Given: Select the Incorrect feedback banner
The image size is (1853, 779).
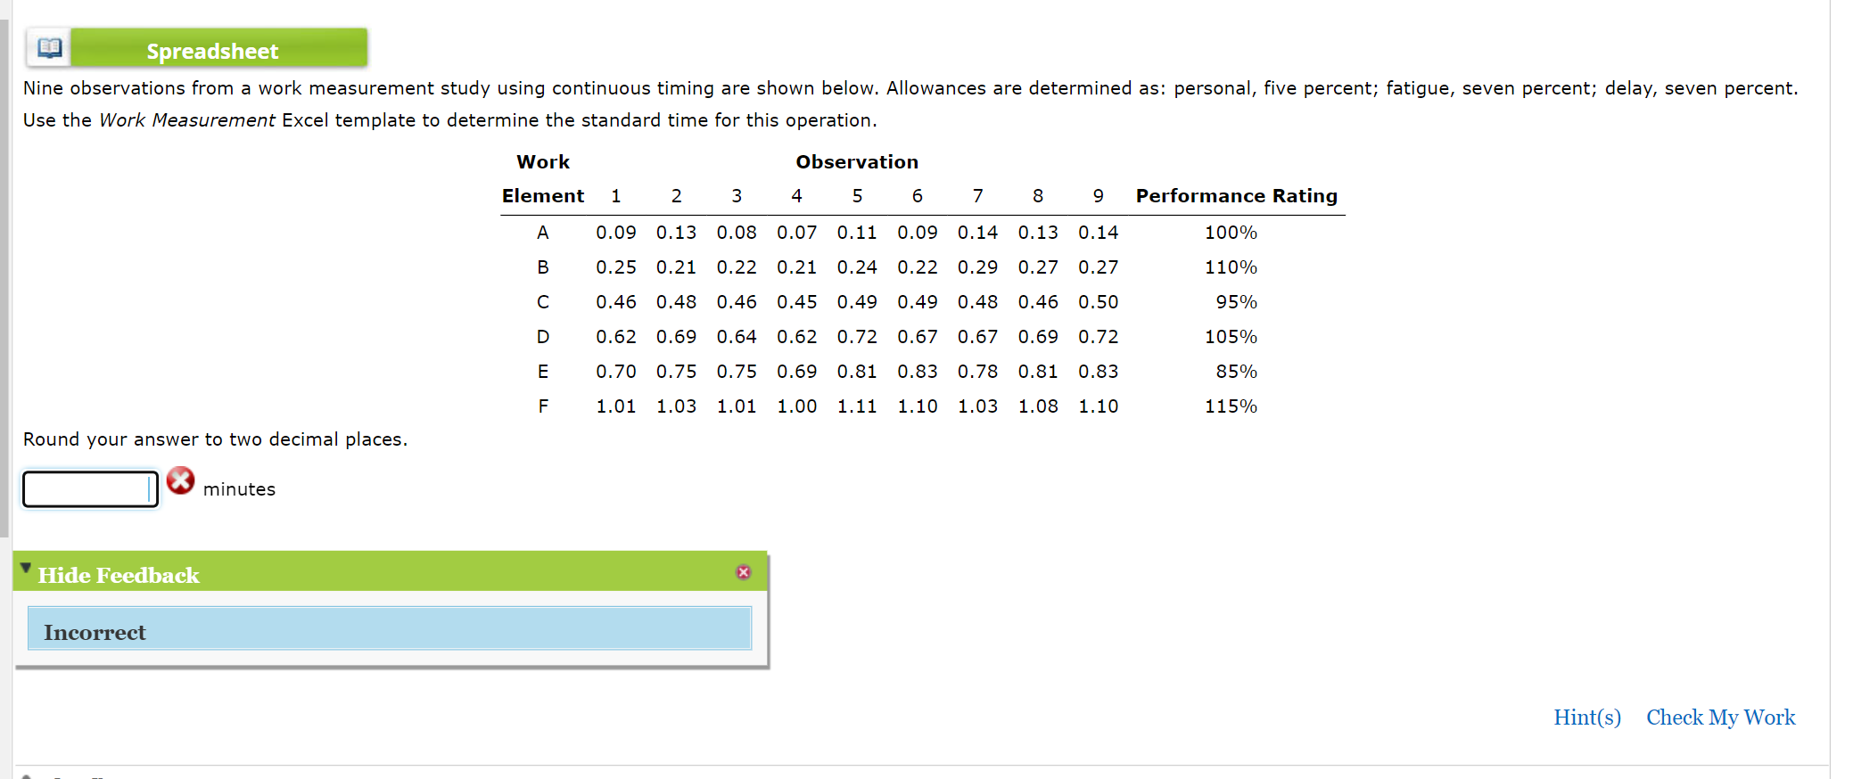Looking at the screenshot, I should (x=390, y=629).
